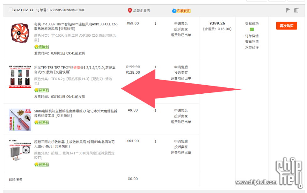Click the 保险服务 row label
Image resolution: width=307 pixels, height=193 pixels.
coord(15,180)
